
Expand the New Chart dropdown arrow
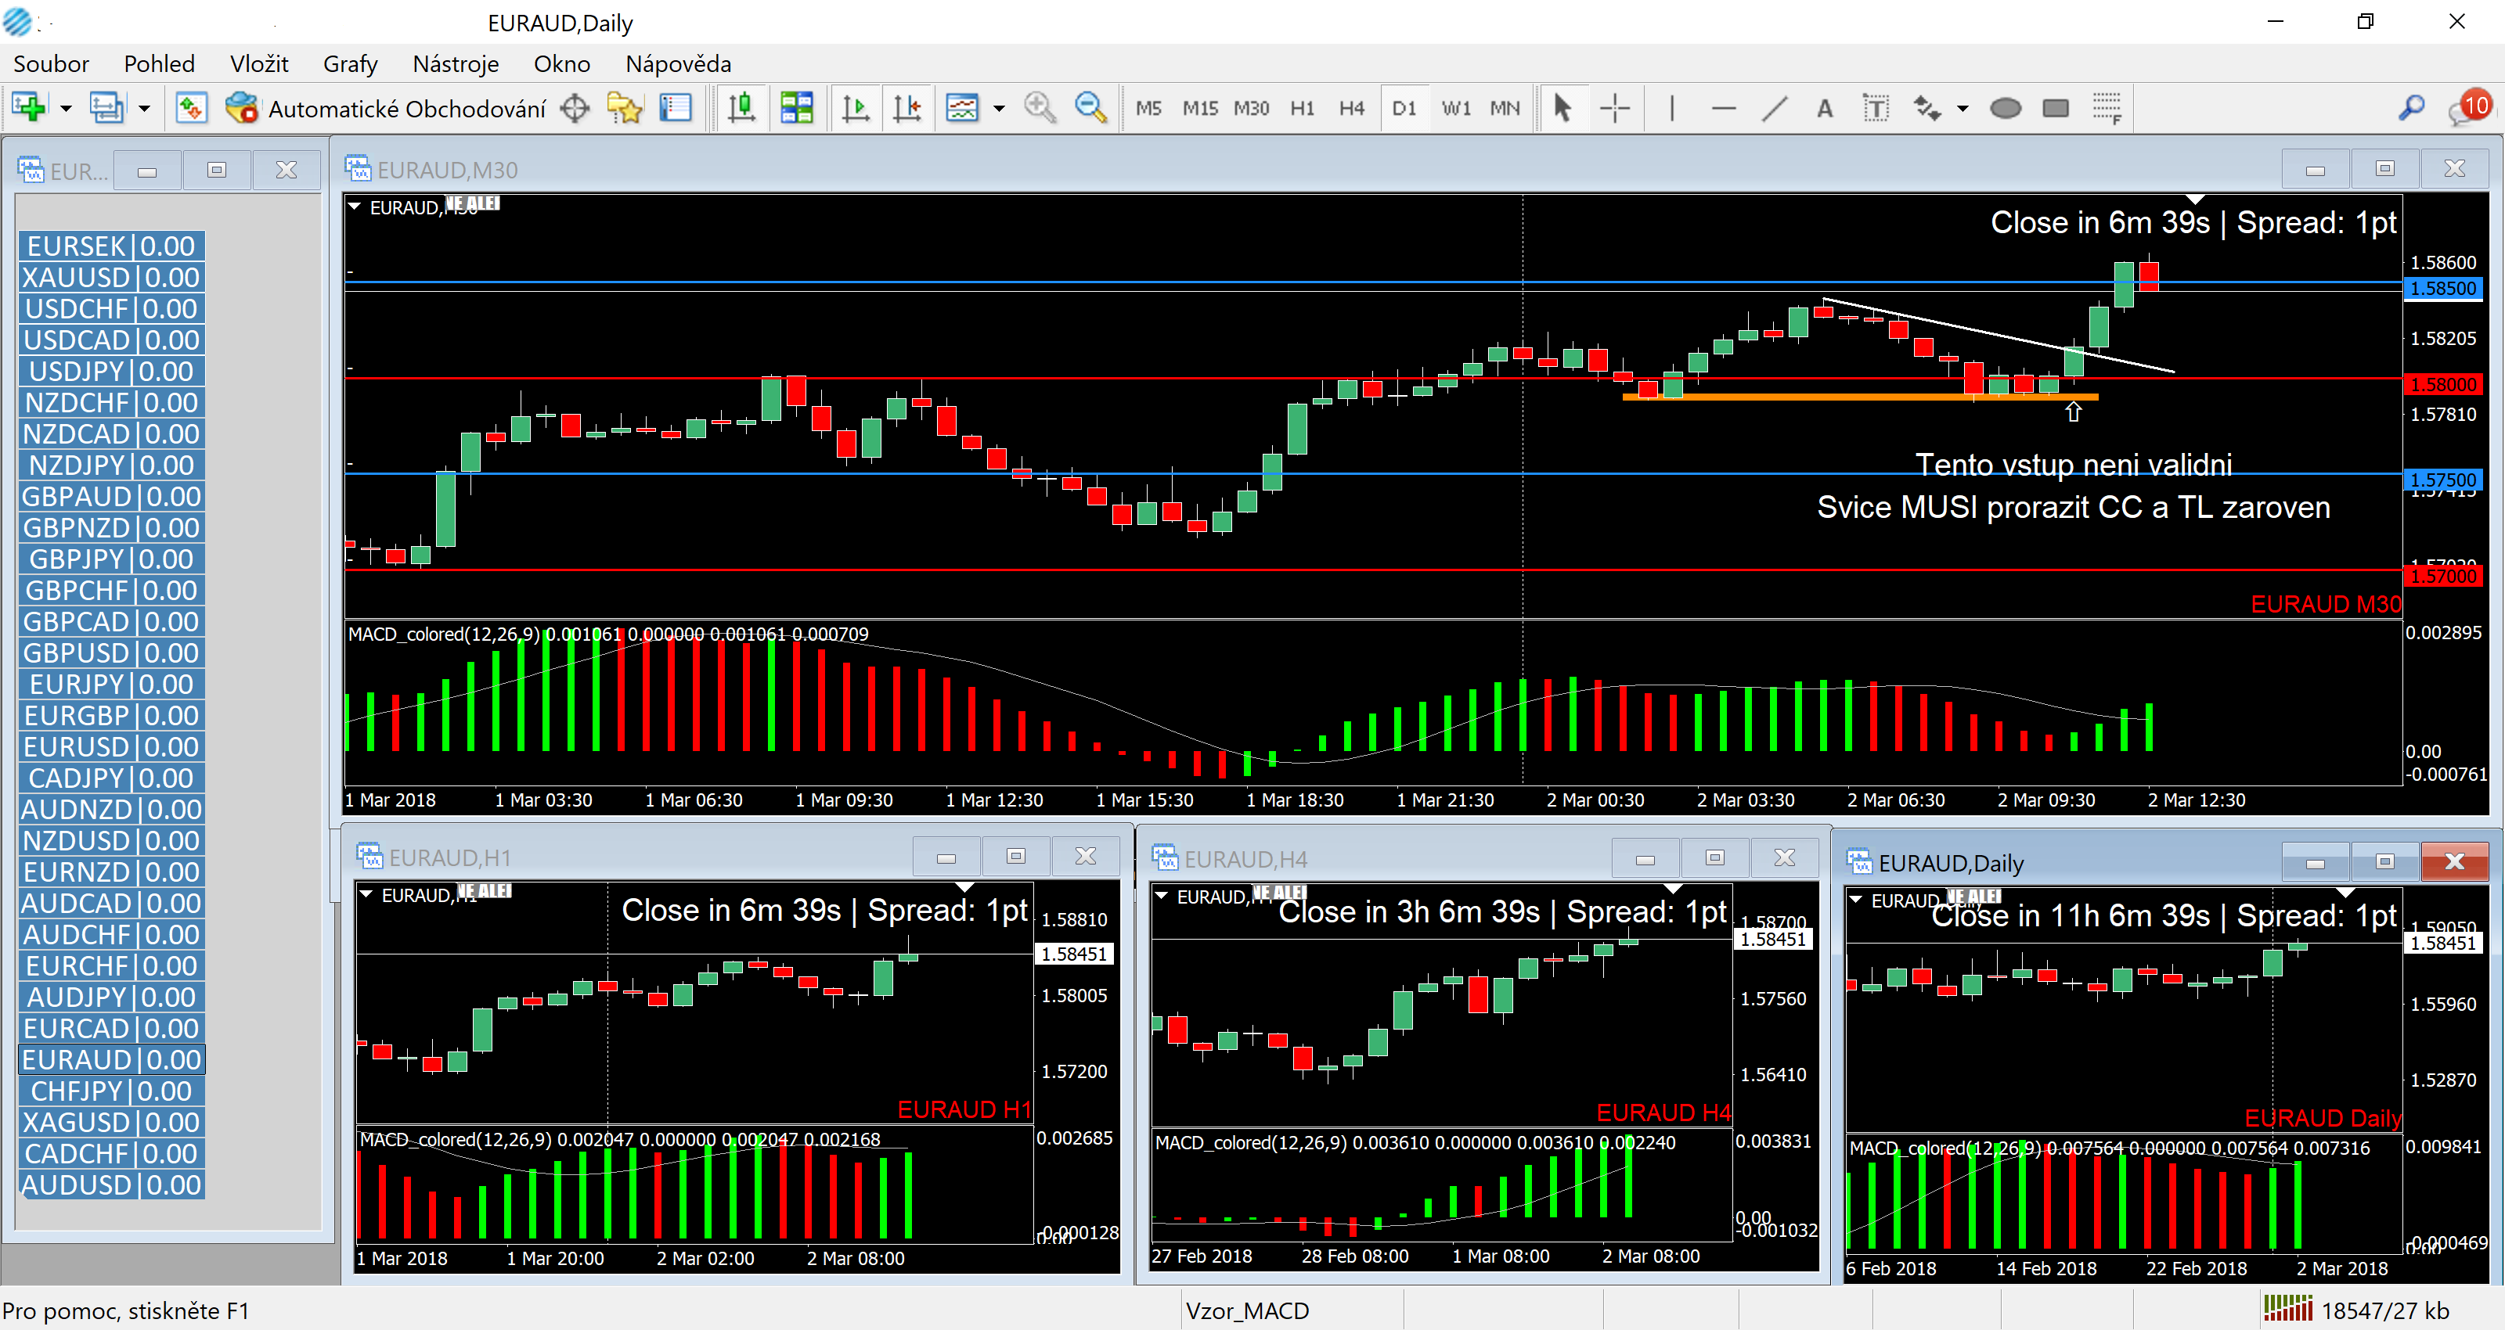pyautogui.click(x=66, y=108)
